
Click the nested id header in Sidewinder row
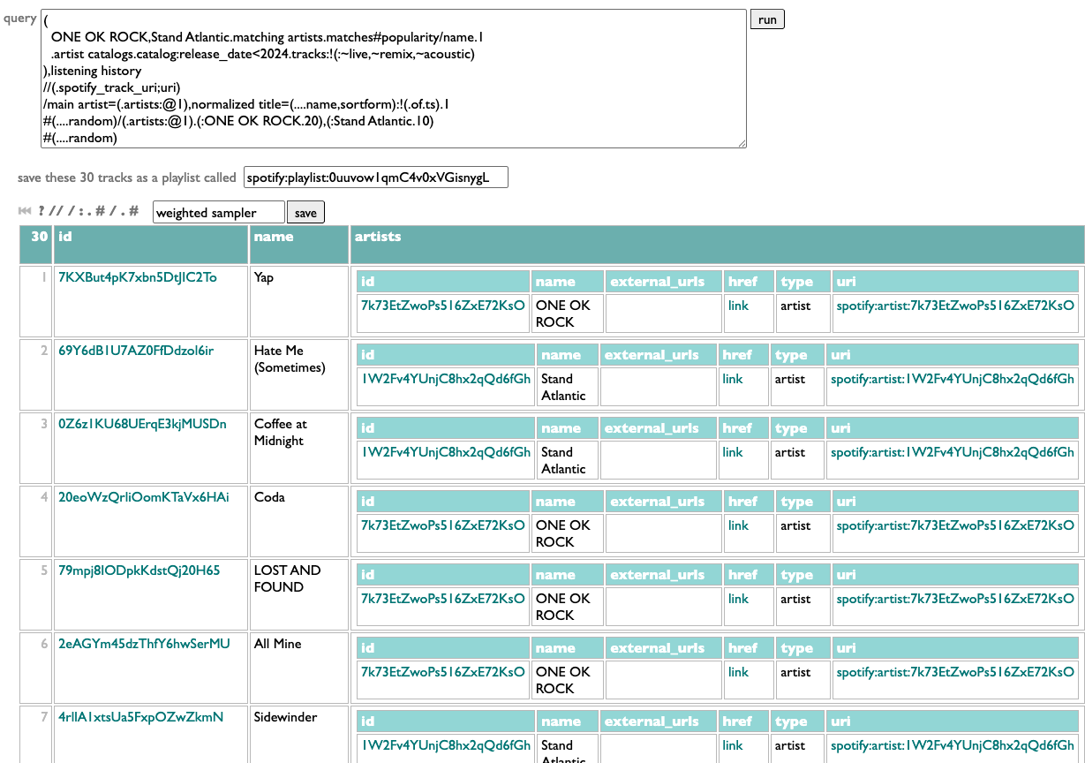446,721
